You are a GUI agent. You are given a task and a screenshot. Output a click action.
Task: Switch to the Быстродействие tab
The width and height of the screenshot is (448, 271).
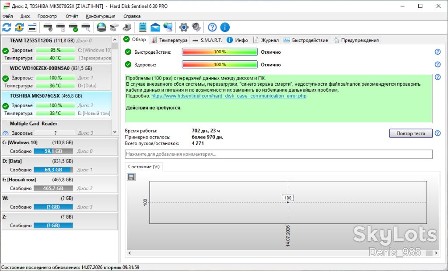tap(306, 40)
